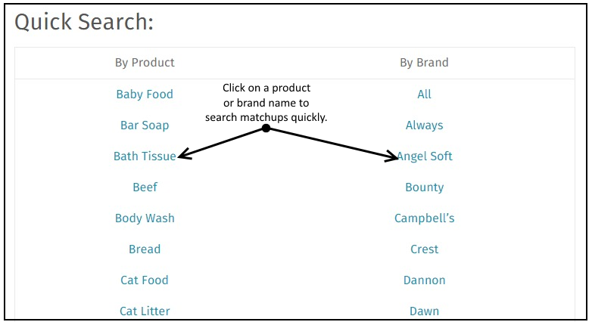Viewport: 592px width, 322px height.
Task: Search matchups for Beef
Action: coord(145,187)
